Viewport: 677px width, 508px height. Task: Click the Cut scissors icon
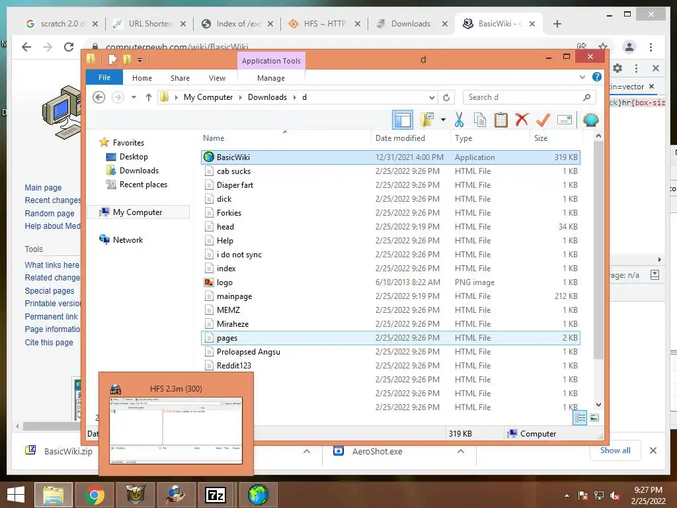pos(459,120)
